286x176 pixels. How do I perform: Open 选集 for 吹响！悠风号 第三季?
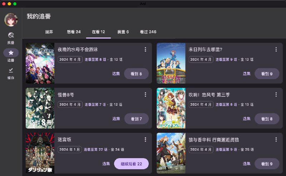coord(247,119)
